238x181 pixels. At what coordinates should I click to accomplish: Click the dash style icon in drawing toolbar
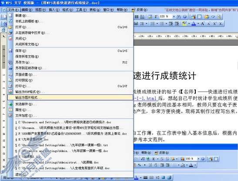pyautogui.click(x=151, y=178)
